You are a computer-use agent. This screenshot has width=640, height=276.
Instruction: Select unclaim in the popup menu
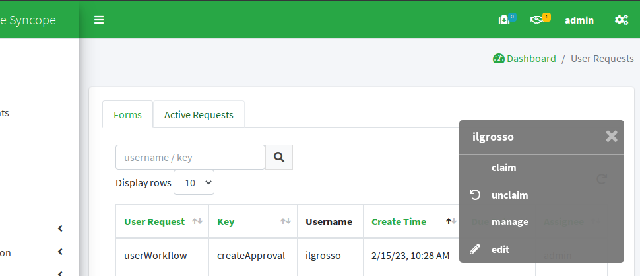[x=510, y=195]
